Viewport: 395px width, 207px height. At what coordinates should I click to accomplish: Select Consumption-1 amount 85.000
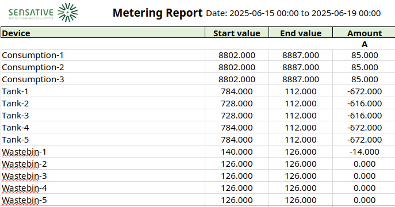[365, 55]
